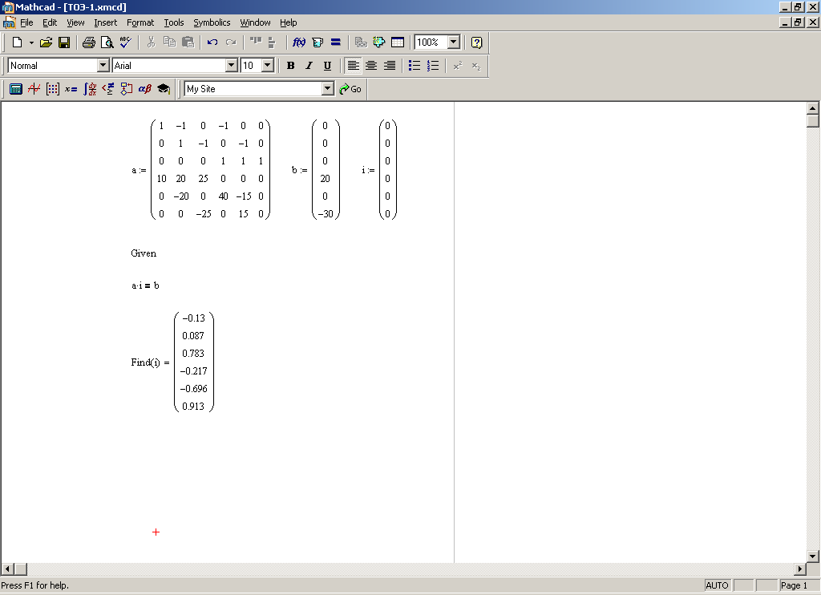Toggle align left
The image size is (821, 595).
point(354,66)
